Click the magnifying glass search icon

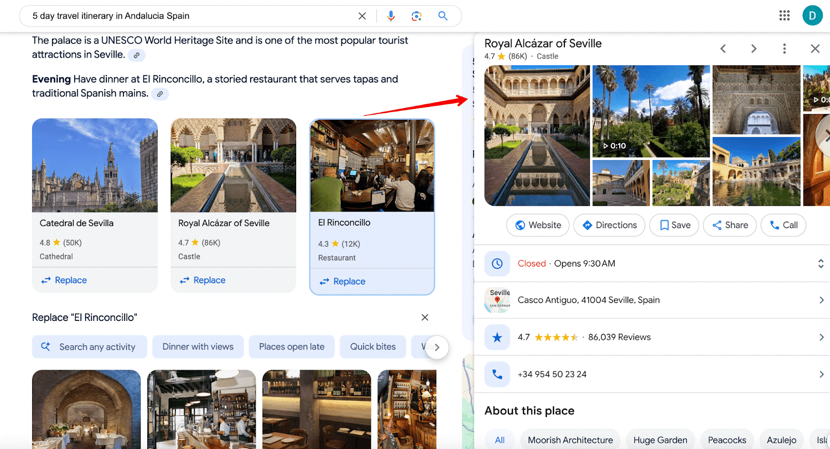pos(443,16)
